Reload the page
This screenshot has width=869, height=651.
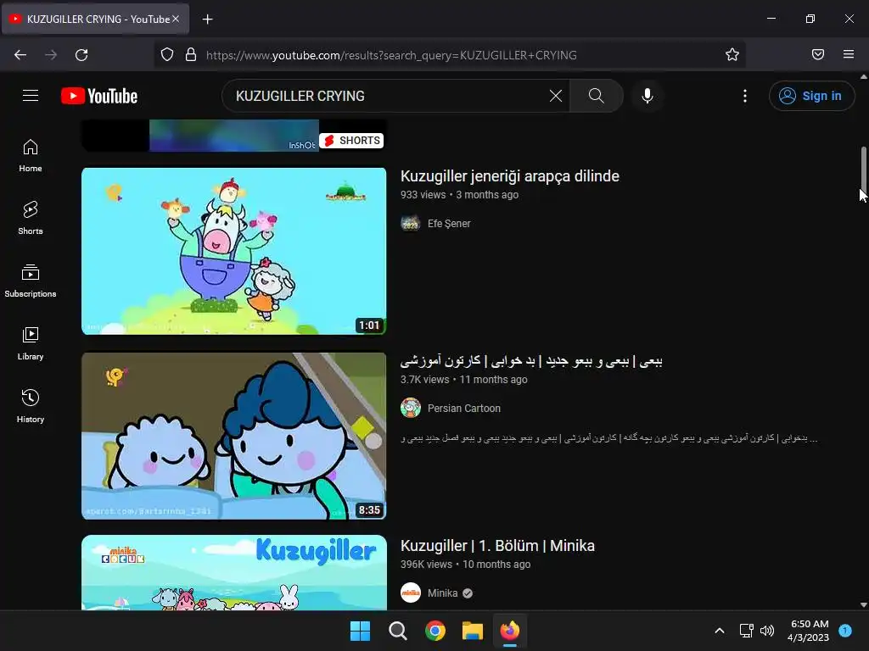click(x=81, y=55)
